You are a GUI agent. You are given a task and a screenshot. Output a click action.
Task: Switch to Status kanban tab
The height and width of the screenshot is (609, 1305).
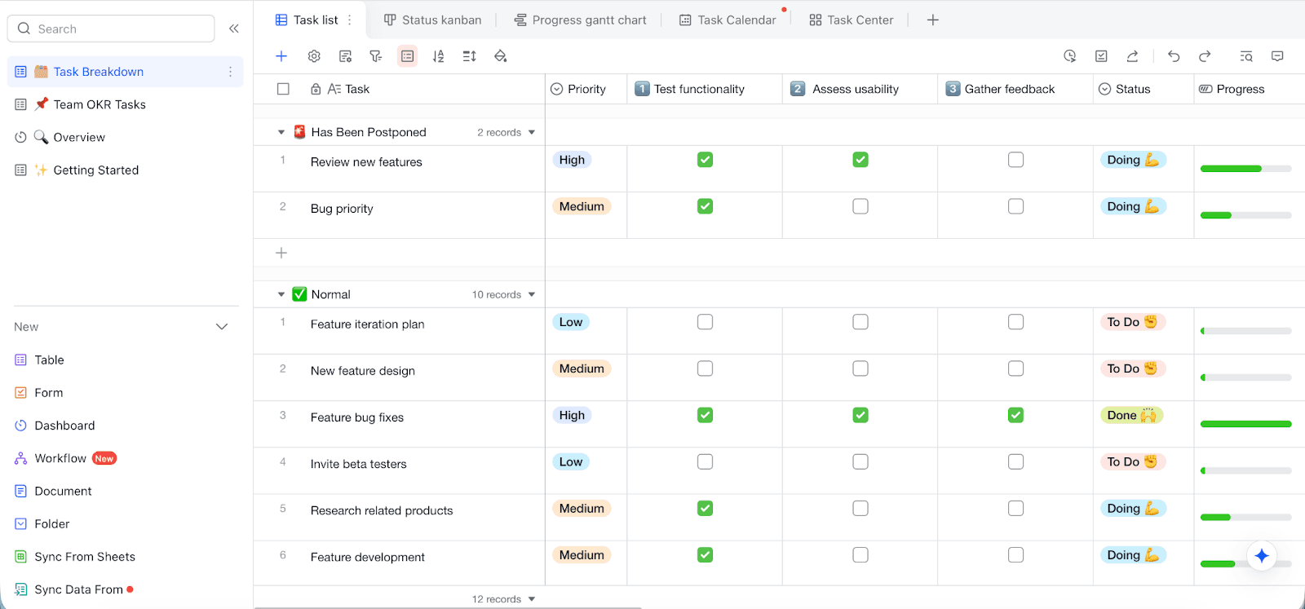432,20
